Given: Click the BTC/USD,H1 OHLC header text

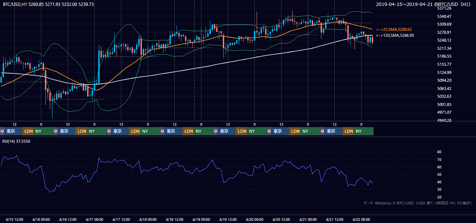Looking at the screenshot, I should click(48, 4).
